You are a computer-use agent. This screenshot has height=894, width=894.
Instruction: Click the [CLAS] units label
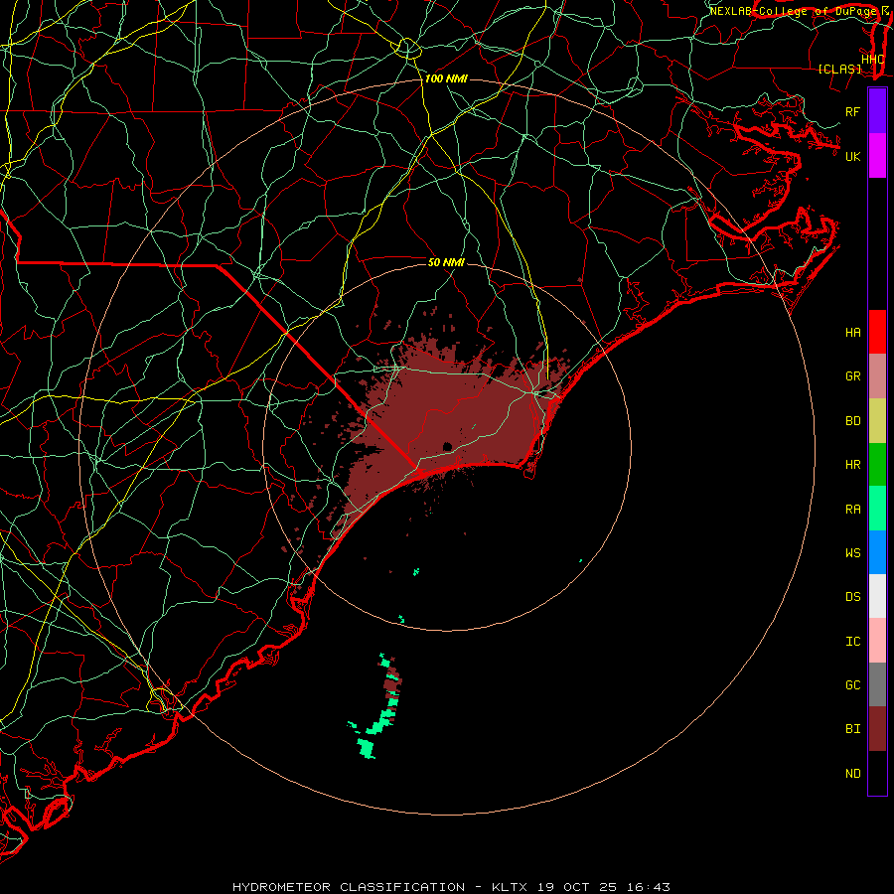coord(839,69)
